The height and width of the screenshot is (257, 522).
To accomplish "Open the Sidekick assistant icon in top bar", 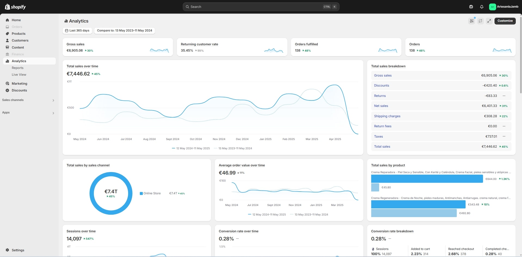I will [471, 7].
